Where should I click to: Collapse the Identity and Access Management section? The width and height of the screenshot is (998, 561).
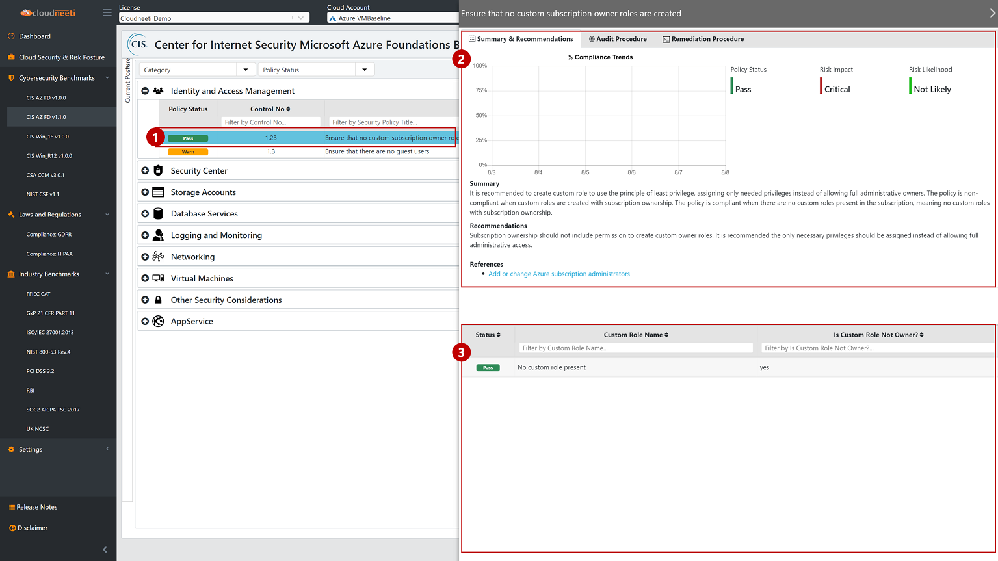point(145,91)
